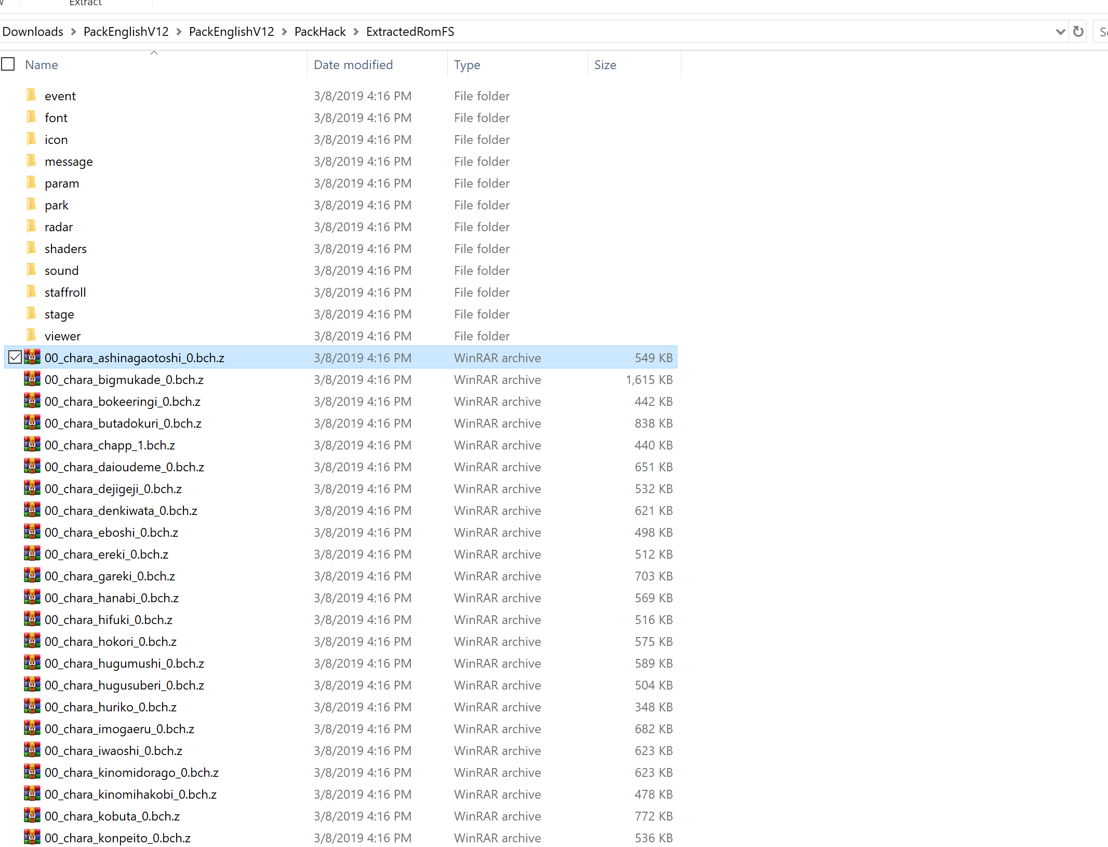The width and height of the screenshot is (1108, 847).
Task: Click the event folder icon
Action: click(x=31, y=96)
